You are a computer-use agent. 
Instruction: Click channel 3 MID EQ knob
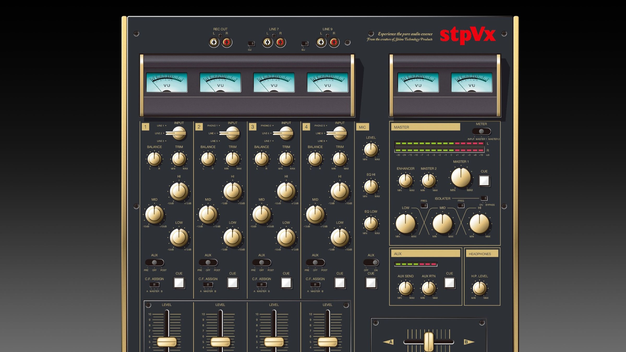pos(262,214)
